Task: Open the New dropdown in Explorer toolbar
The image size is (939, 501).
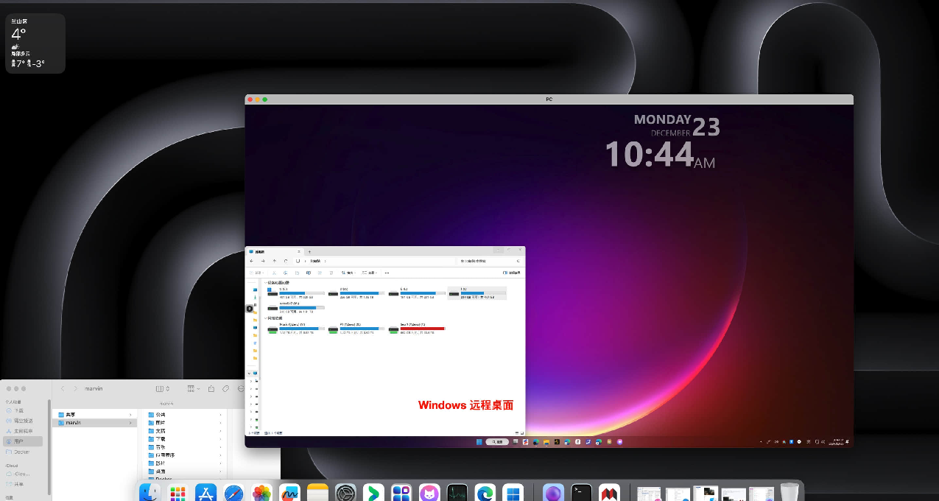Action: pos(256,273)
